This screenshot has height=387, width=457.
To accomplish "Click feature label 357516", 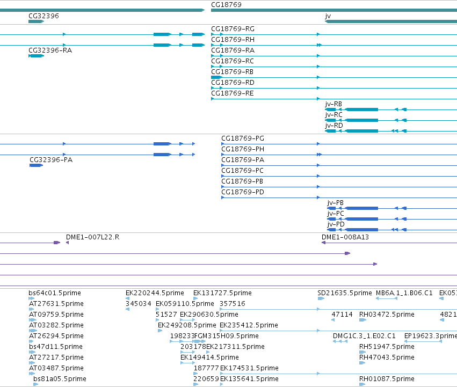I will [233, 304].
